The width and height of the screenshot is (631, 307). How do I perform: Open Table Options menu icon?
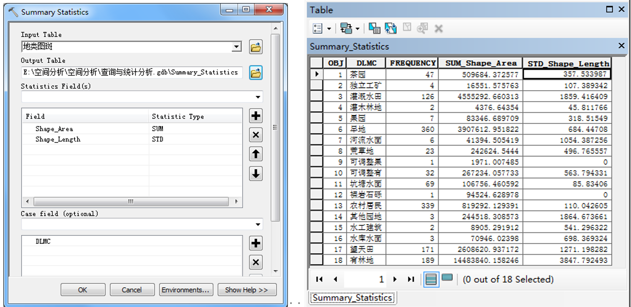coord(318,29)
